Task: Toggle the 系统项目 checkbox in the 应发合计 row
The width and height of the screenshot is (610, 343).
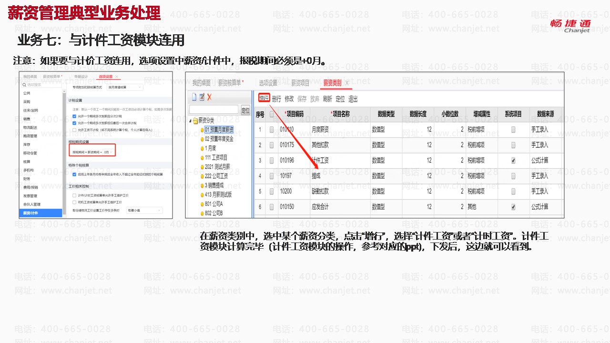Action: pos(513,207)
